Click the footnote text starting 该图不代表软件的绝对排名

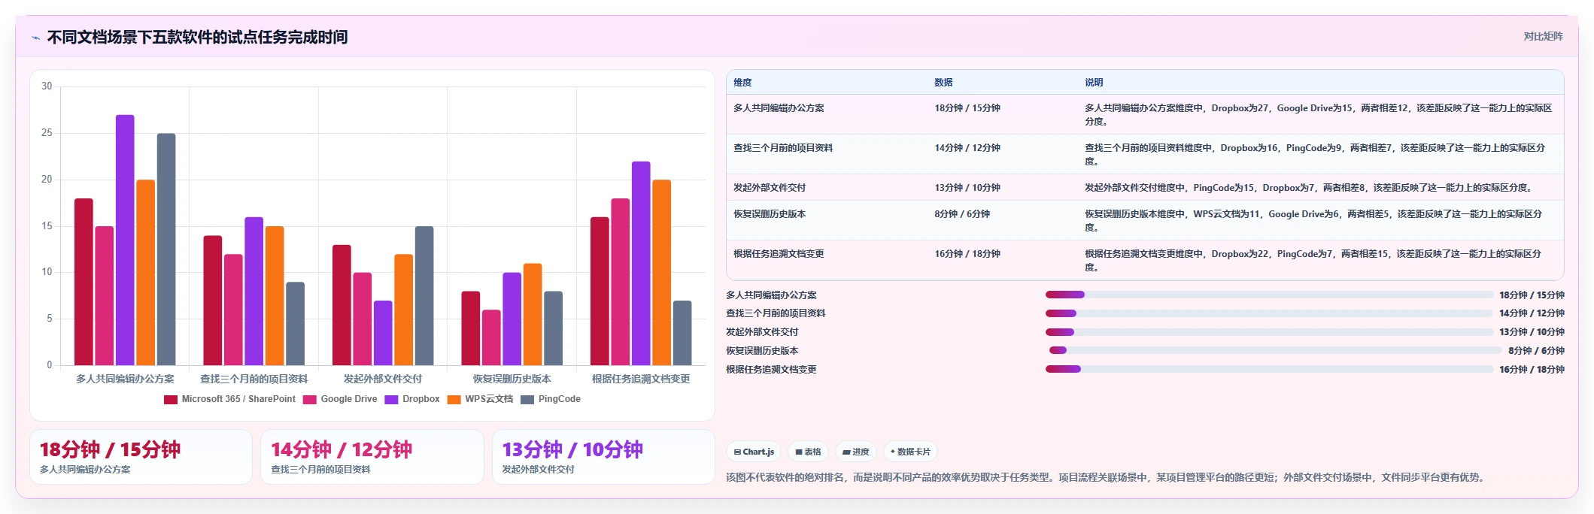pos(1107,477)
